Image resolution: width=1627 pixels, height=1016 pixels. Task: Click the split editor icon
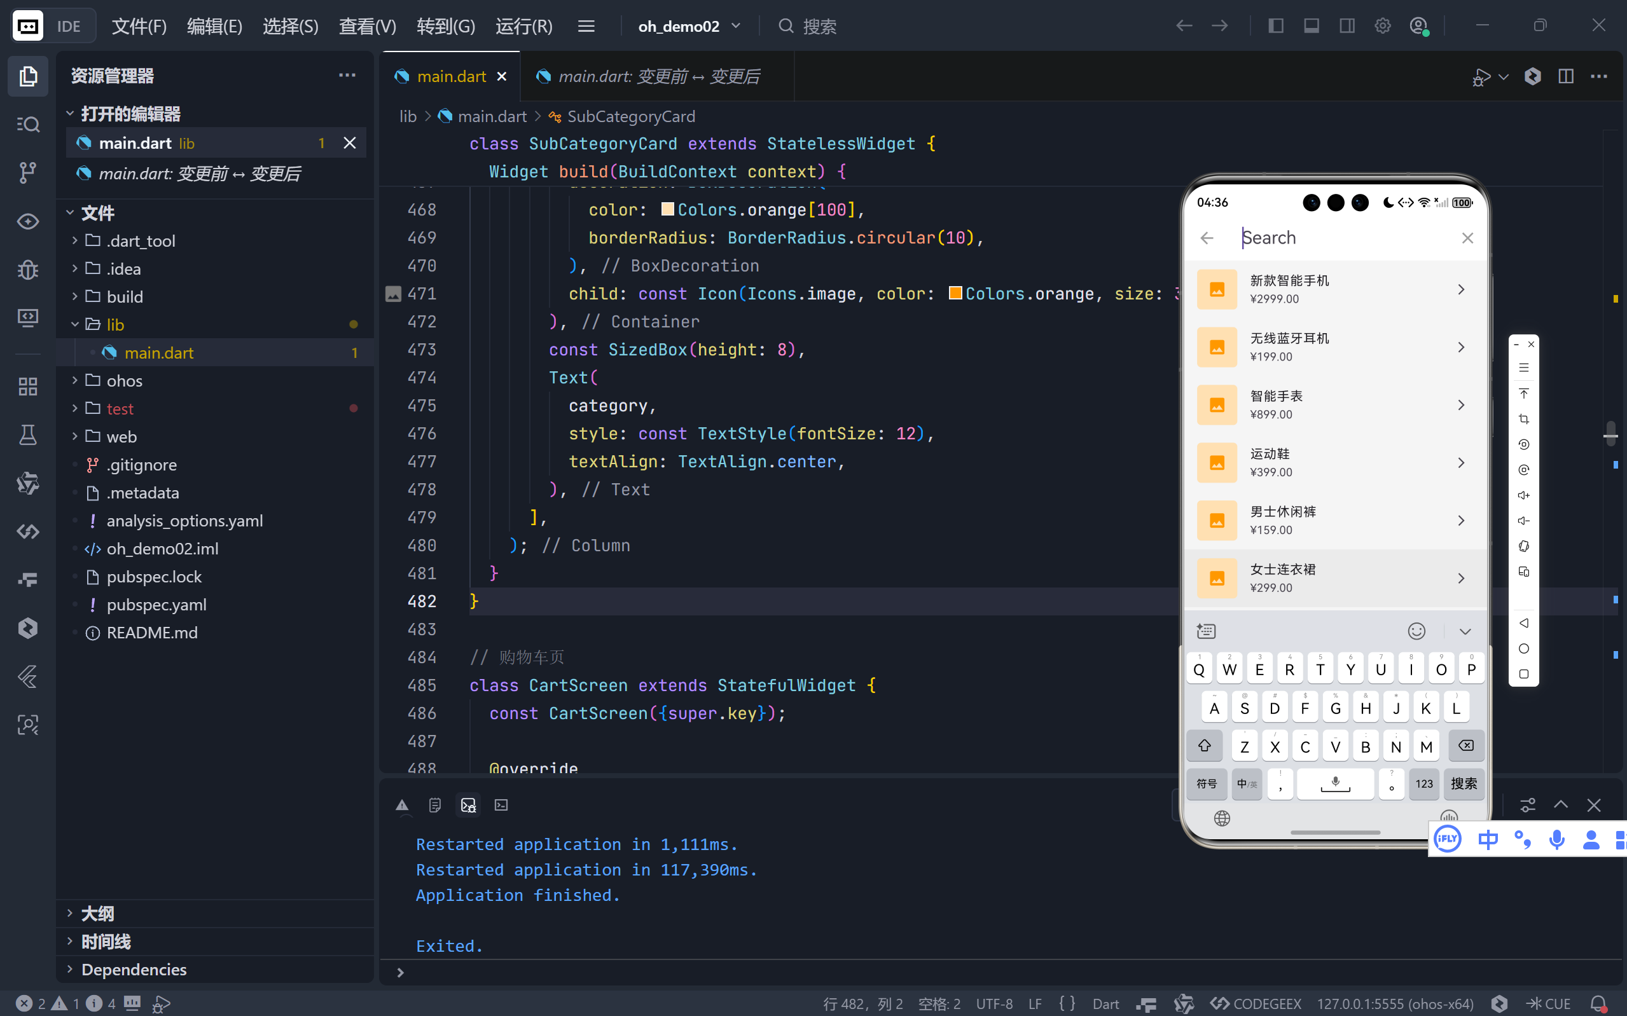pyautogui.click(x=1565, y=76)
